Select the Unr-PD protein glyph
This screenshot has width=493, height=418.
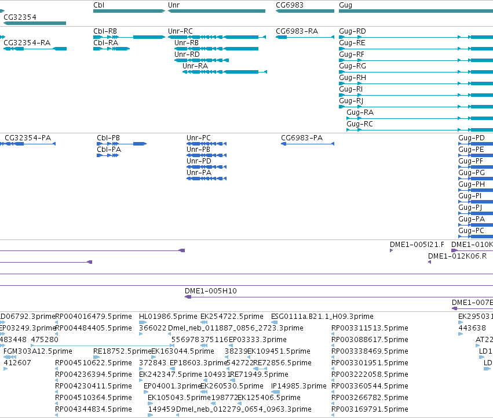(x=207, y=167)
